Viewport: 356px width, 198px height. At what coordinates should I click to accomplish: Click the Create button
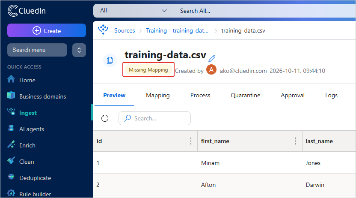point(47,30)
